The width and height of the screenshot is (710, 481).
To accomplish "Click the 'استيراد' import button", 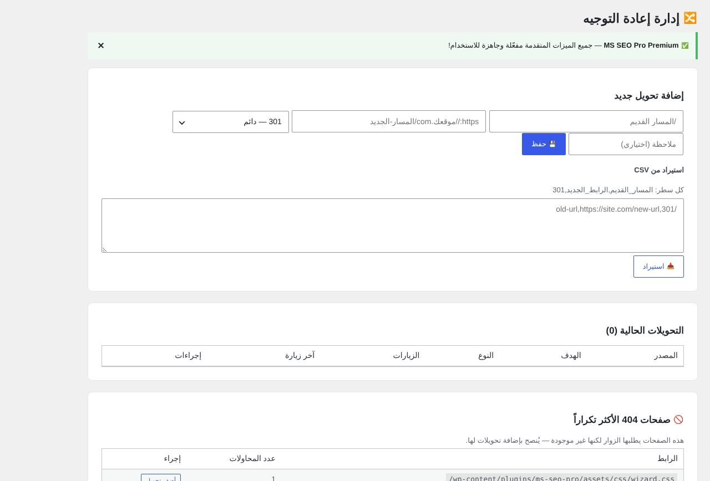I will coord(658,267).
